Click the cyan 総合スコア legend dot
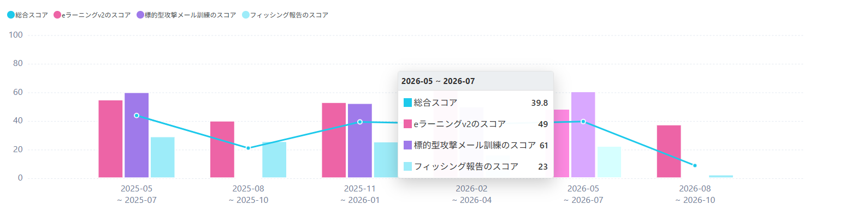The height and width of the screenshot is (222, 845). pyautogui.click(x=11, y=15)
